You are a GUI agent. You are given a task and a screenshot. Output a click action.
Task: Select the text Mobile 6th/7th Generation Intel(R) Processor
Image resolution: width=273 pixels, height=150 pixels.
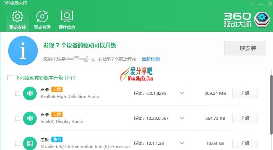[85, 147]
